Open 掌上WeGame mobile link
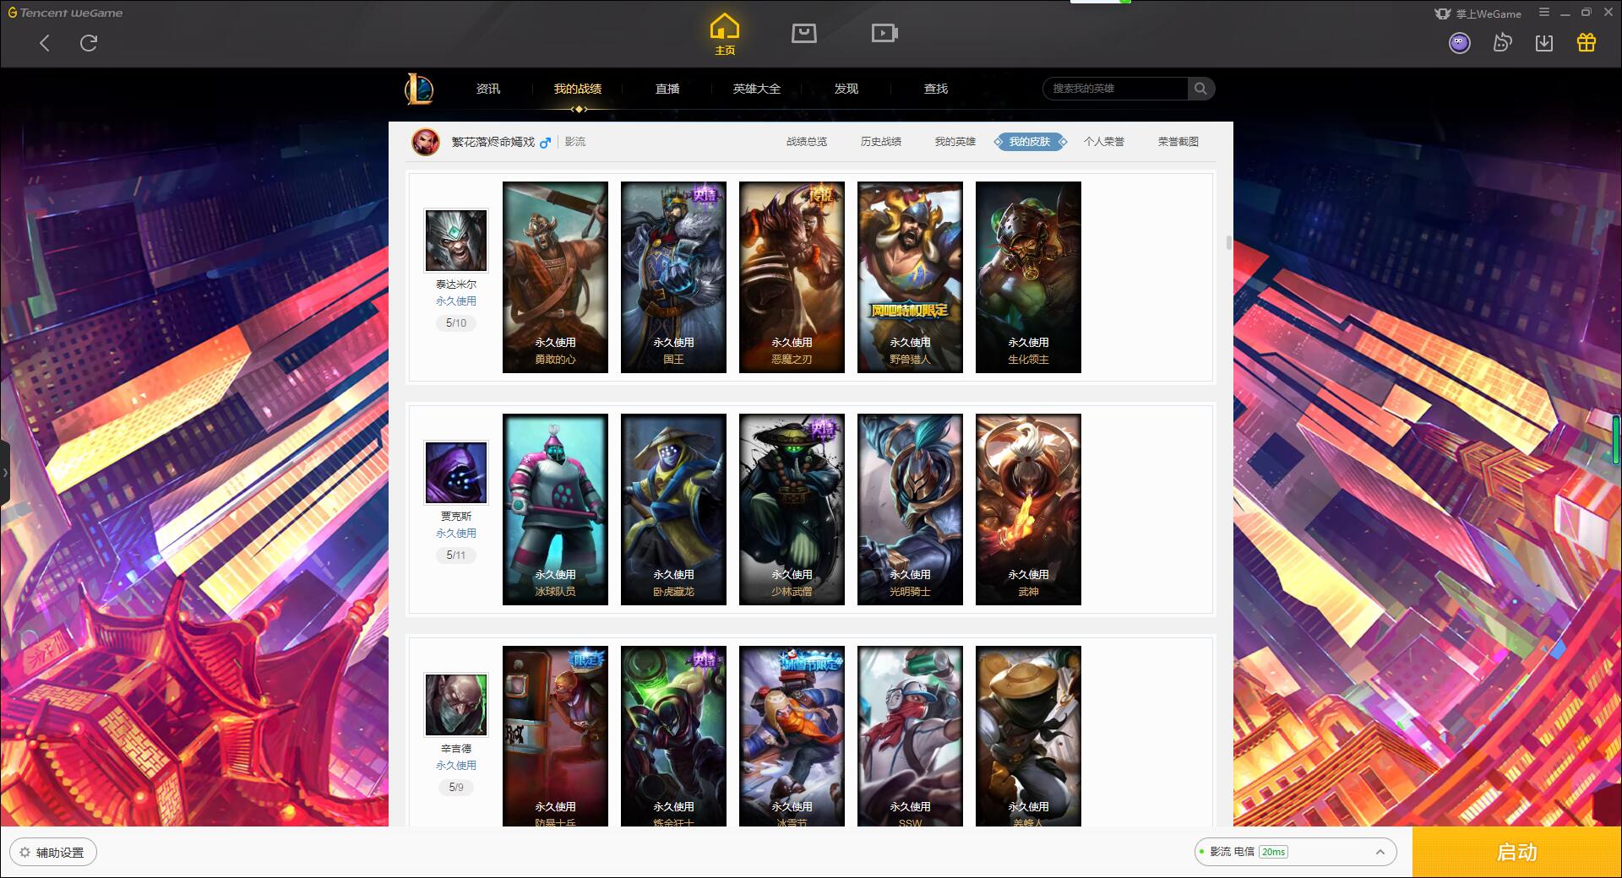Image resolution: width=1622 pixels, height=878 pixels. point(1478,14)
